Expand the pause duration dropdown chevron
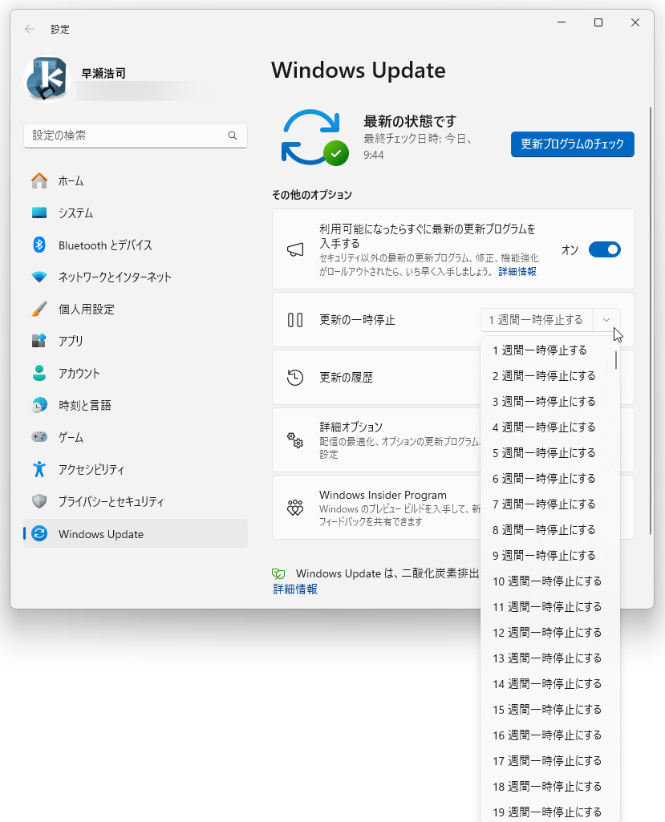Image resolution: width=665 pixels, height=822 pixels. [x=606, y=320]
